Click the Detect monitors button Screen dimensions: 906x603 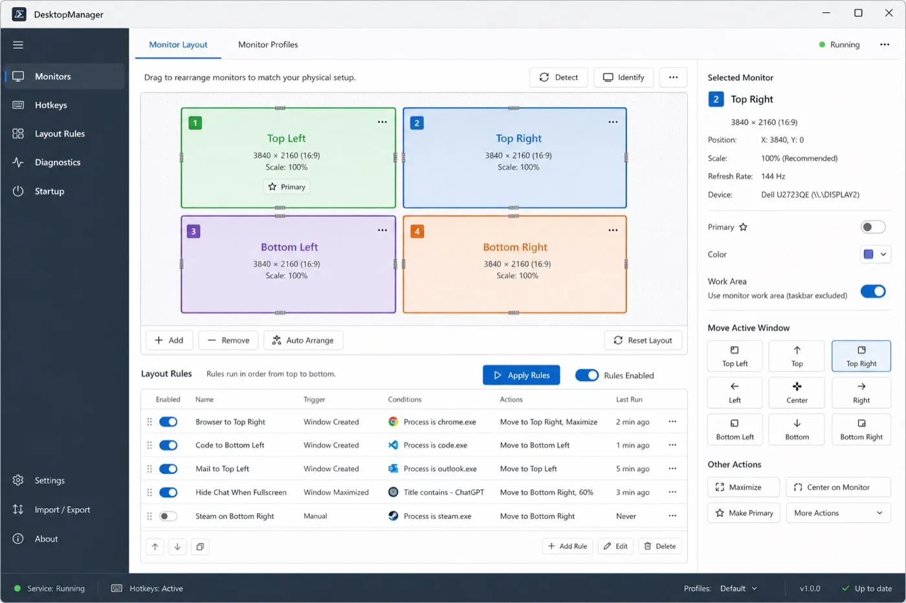[558, 78]
